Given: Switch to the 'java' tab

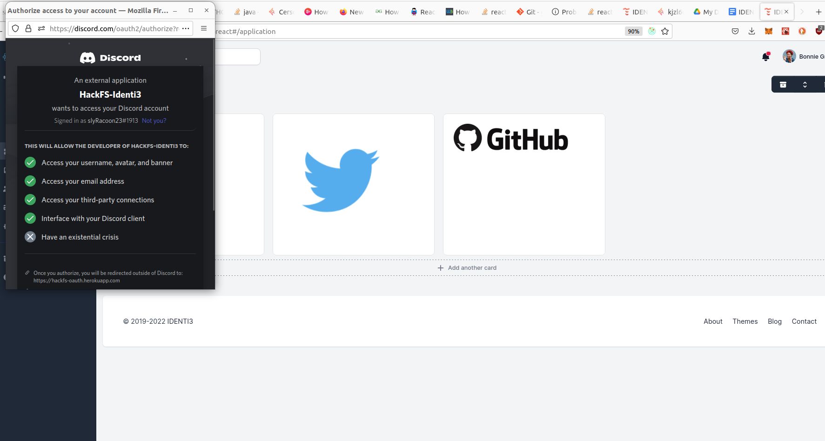Looking at the screenshot, I should click(245, 12).
